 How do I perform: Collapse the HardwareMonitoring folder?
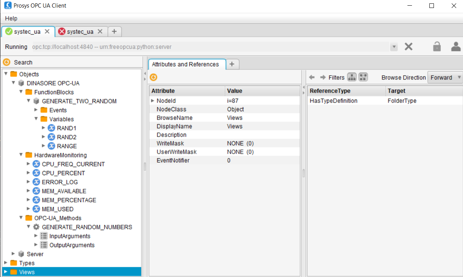click(x=21, y=155)
